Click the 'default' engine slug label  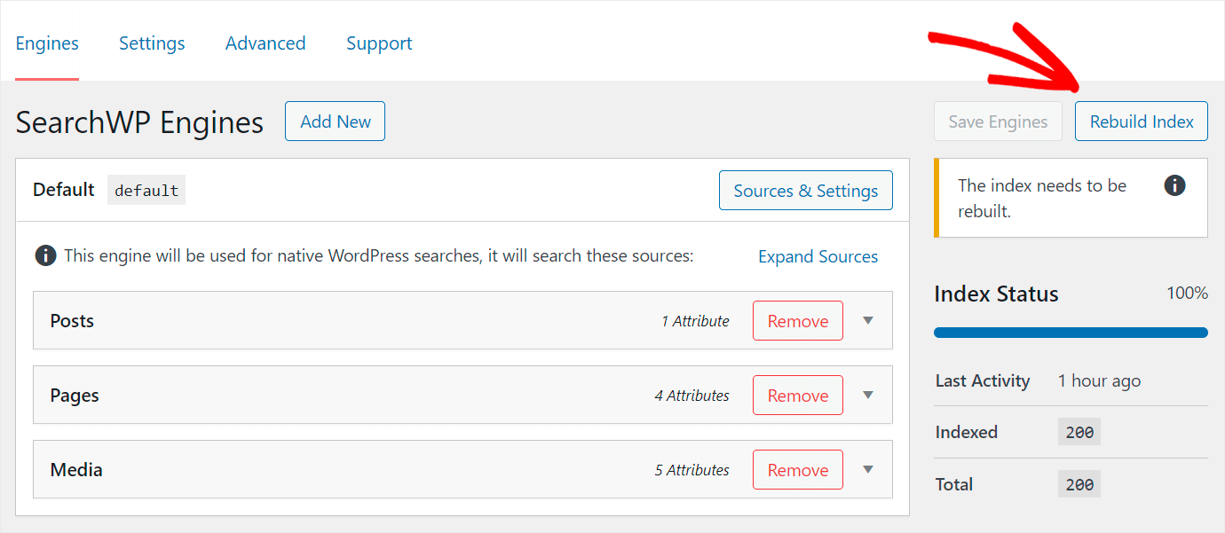(146, 191)
